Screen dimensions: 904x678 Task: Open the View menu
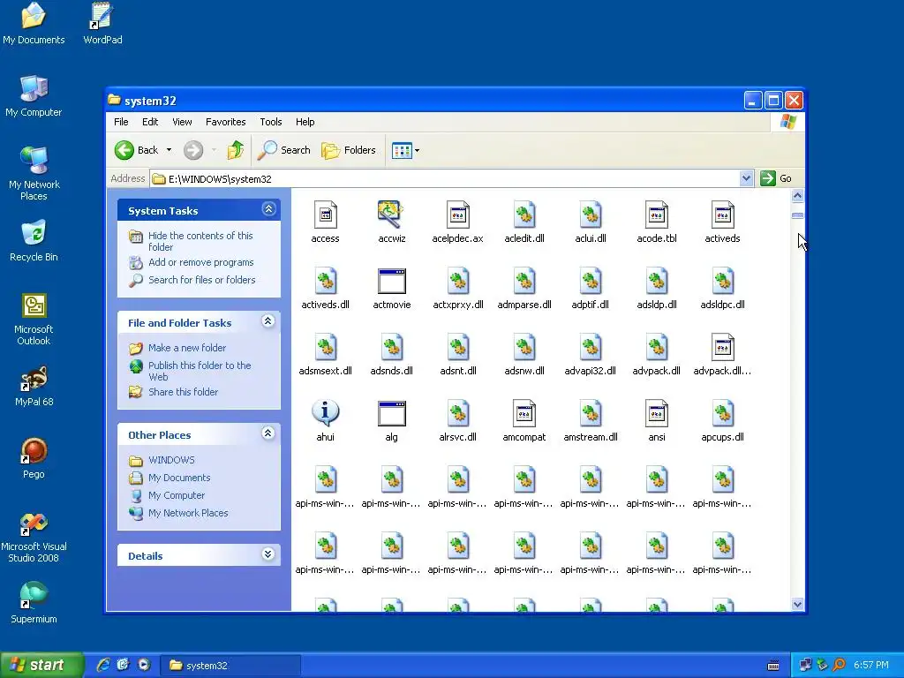click(x=182, y=122)
